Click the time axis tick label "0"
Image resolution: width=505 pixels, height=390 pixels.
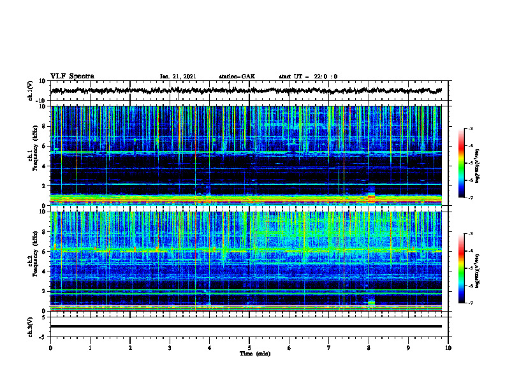point(50,348)
